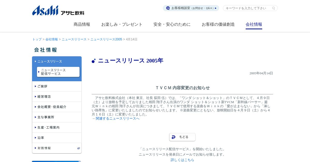The height and width of the screenshot is (162, 310).
Task: Select 財務情報 in sidebar
Action: [x=57, y=148]
